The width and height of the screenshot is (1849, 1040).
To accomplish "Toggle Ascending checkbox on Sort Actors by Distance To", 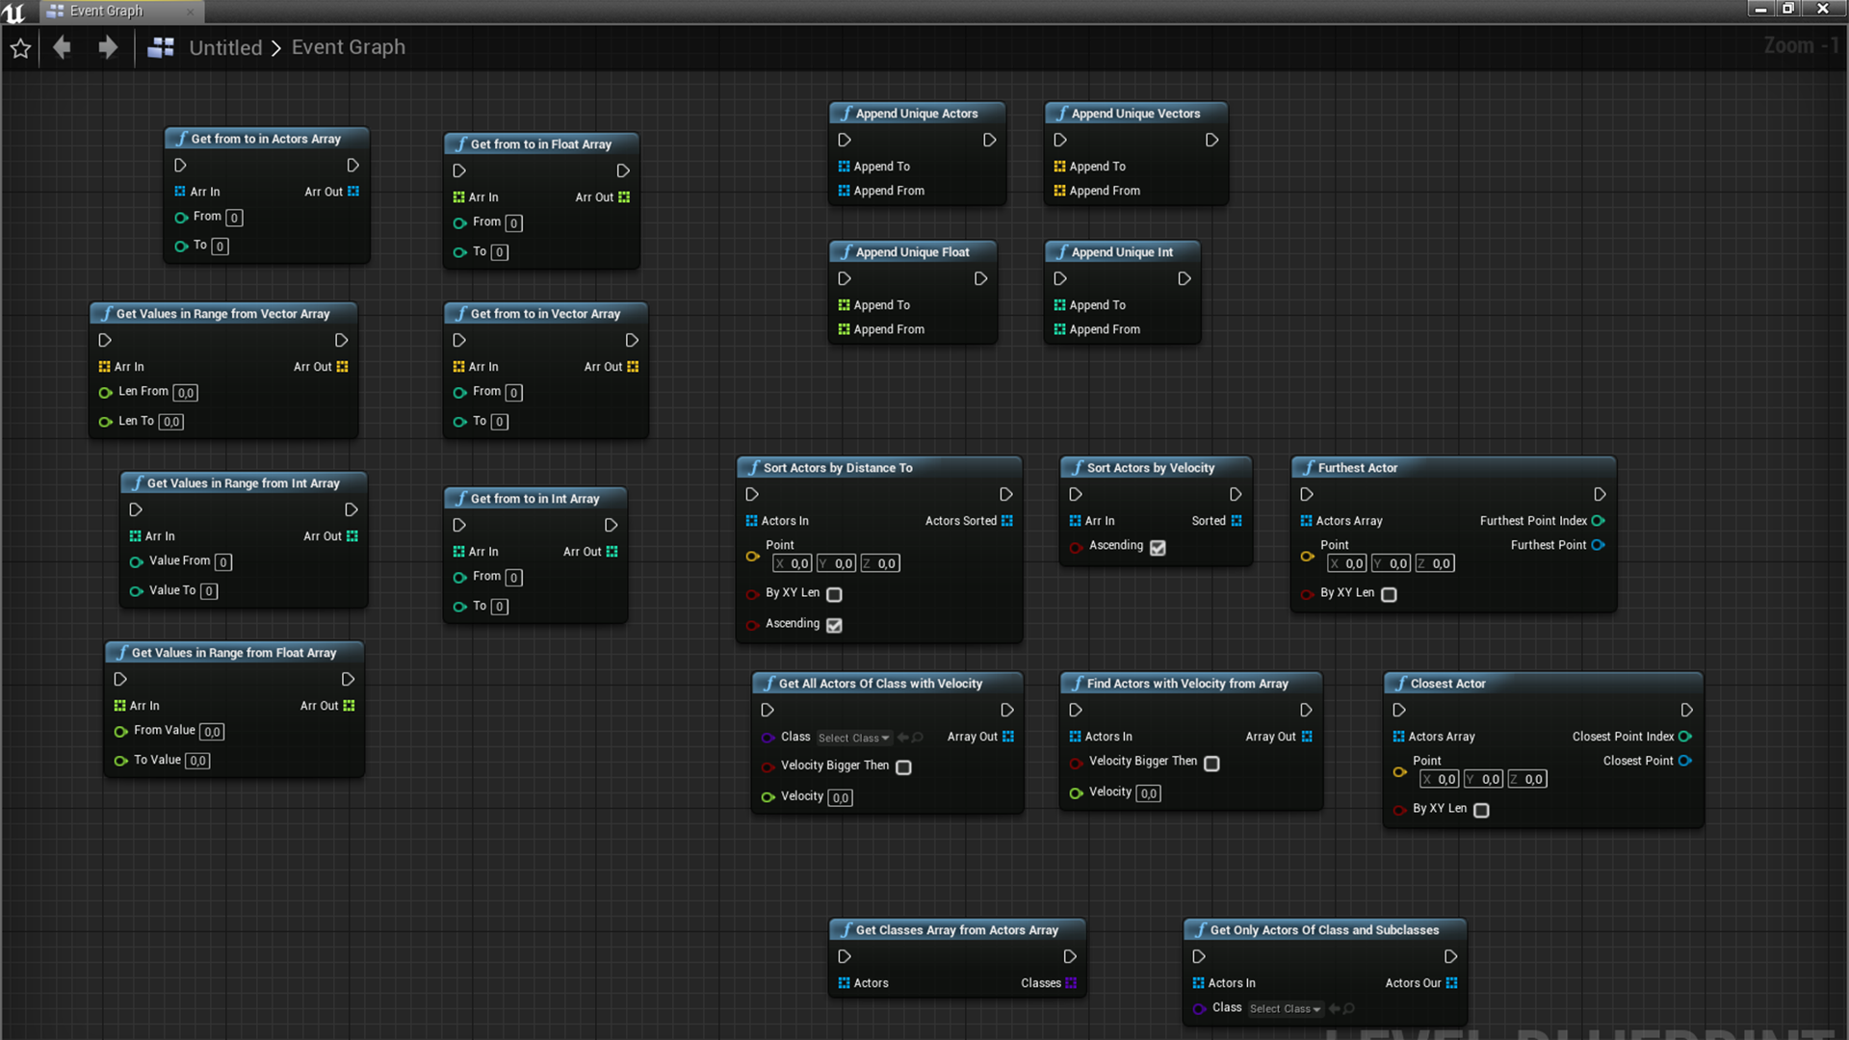I will [832, 623].
